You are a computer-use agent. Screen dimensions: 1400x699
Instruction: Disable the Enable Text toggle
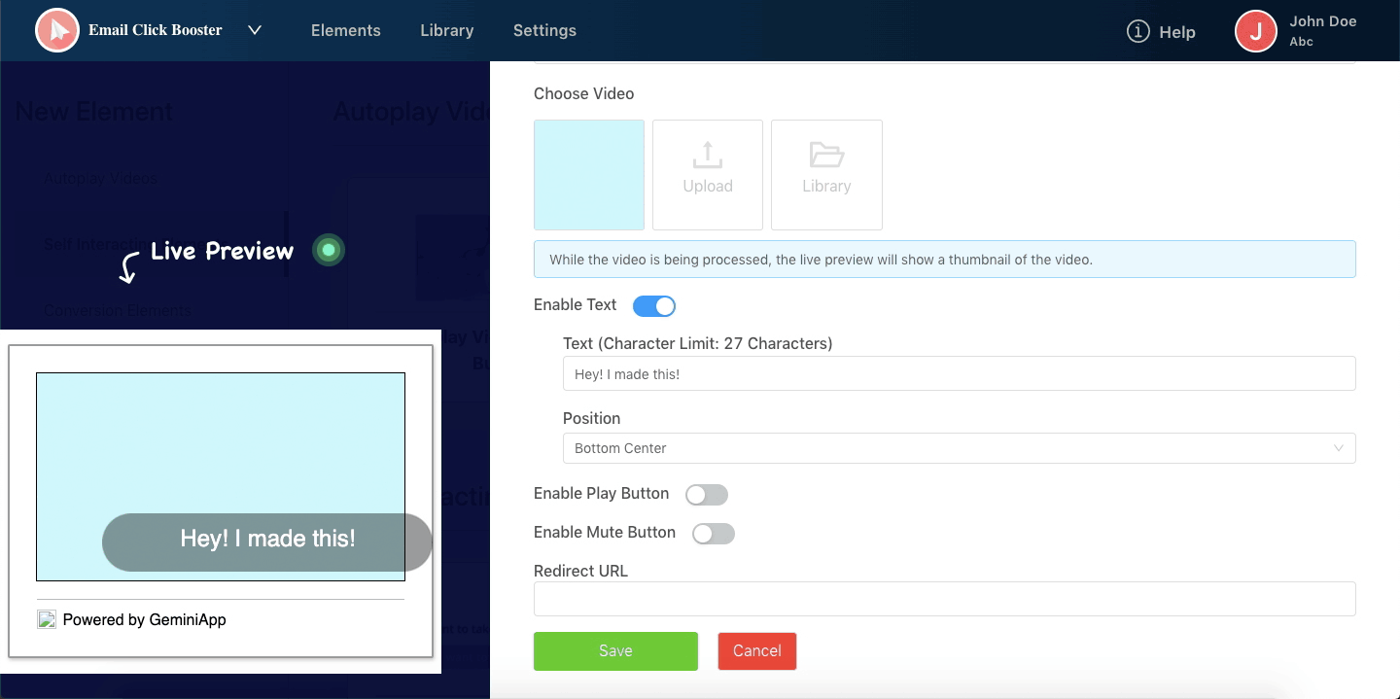(x=654, y=306)
